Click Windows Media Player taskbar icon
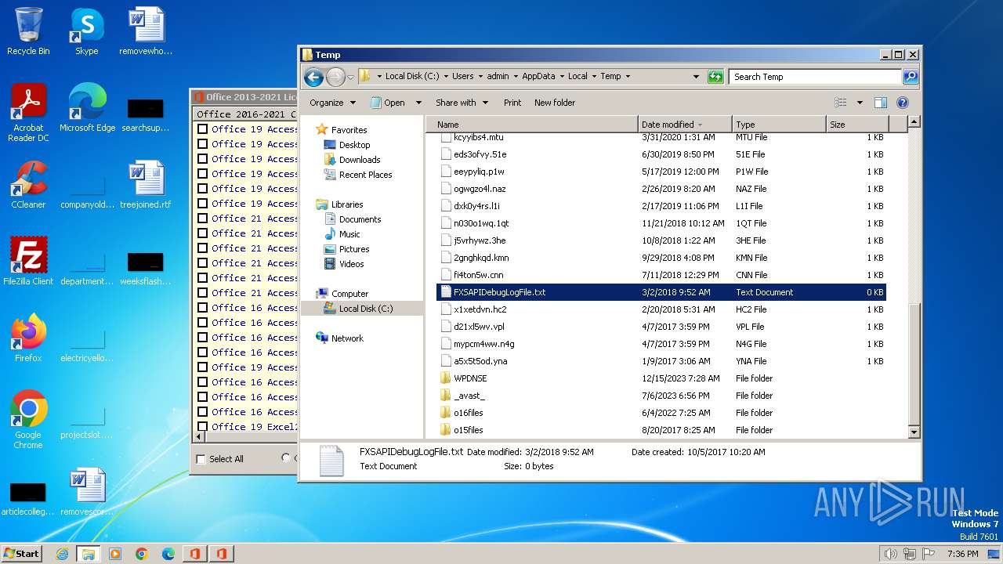Viewport: 1003px width, 564px height. 114,554
